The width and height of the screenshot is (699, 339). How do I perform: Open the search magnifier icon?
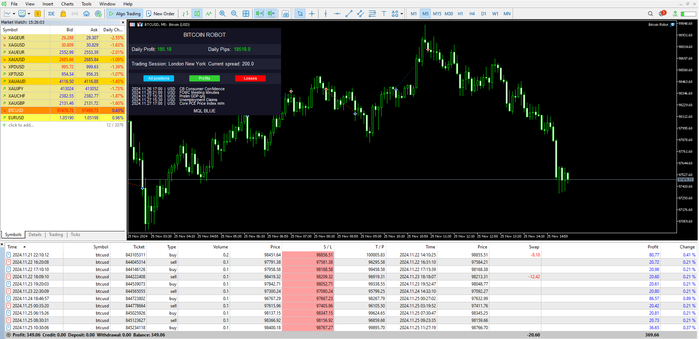[650, 14]
